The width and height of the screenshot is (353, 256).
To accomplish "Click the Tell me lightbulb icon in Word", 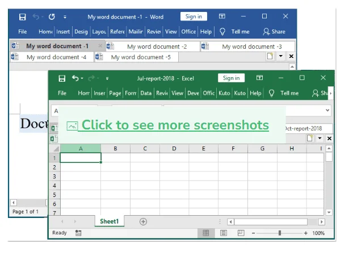I will point(222,32).
